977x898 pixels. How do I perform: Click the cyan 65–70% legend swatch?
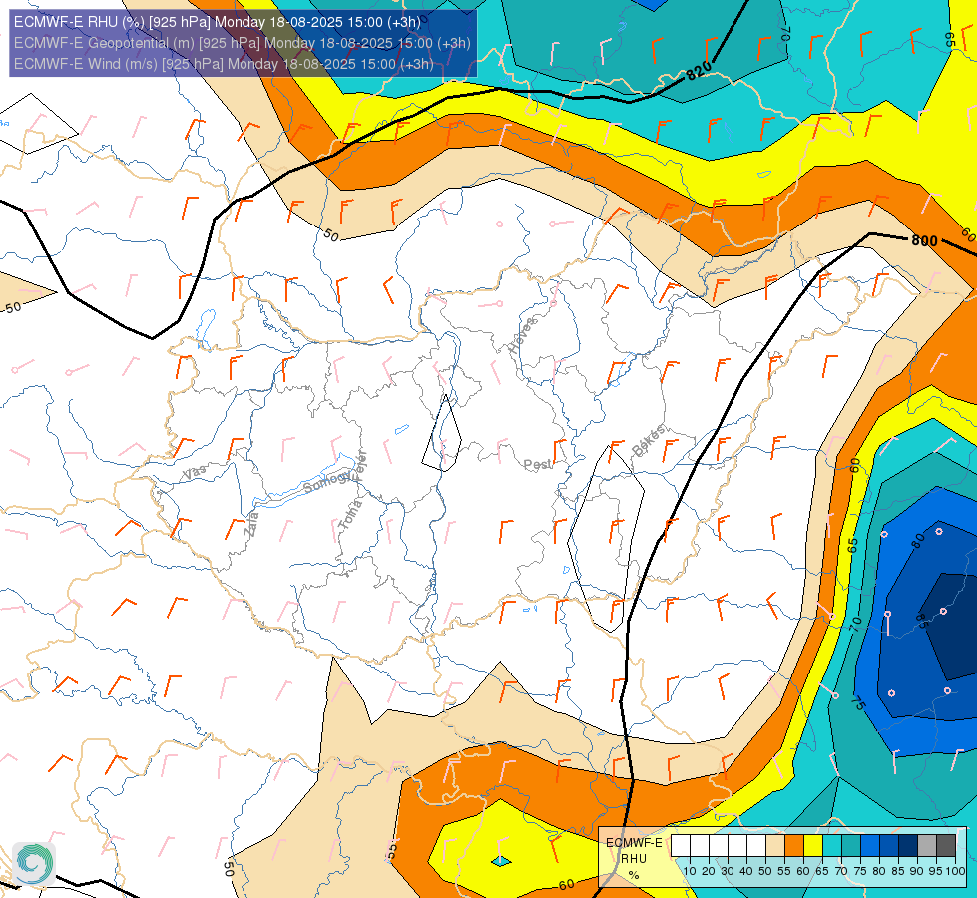(832, 846)
